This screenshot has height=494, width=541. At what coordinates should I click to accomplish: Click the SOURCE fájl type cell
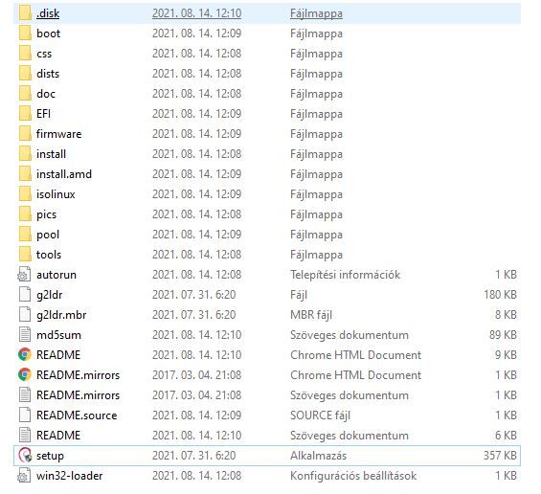click(320, 415)
